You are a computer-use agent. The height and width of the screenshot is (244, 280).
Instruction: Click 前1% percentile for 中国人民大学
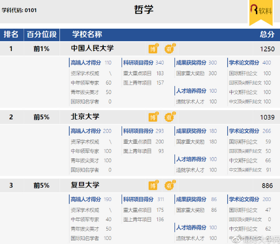click(42, 49)
